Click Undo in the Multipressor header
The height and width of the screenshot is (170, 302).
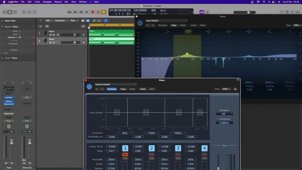coord(143,89)
